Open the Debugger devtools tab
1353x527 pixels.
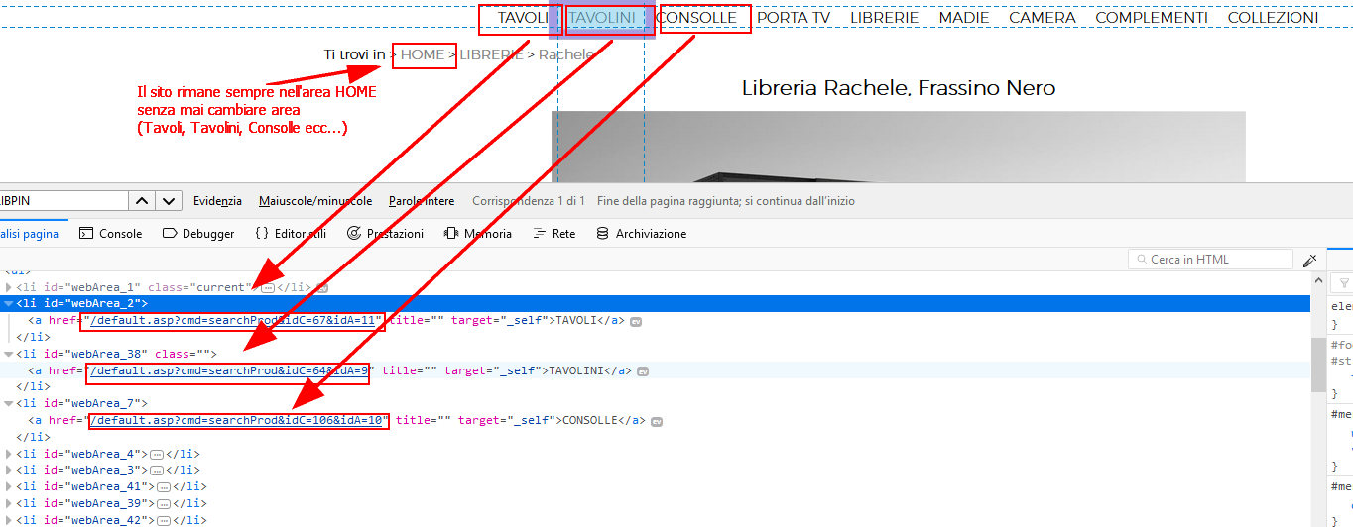click(197, 234)
